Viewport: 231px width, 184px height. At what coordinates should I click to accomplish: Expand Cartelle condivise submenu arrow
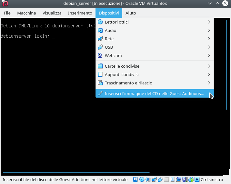click(x=209, y=66)
